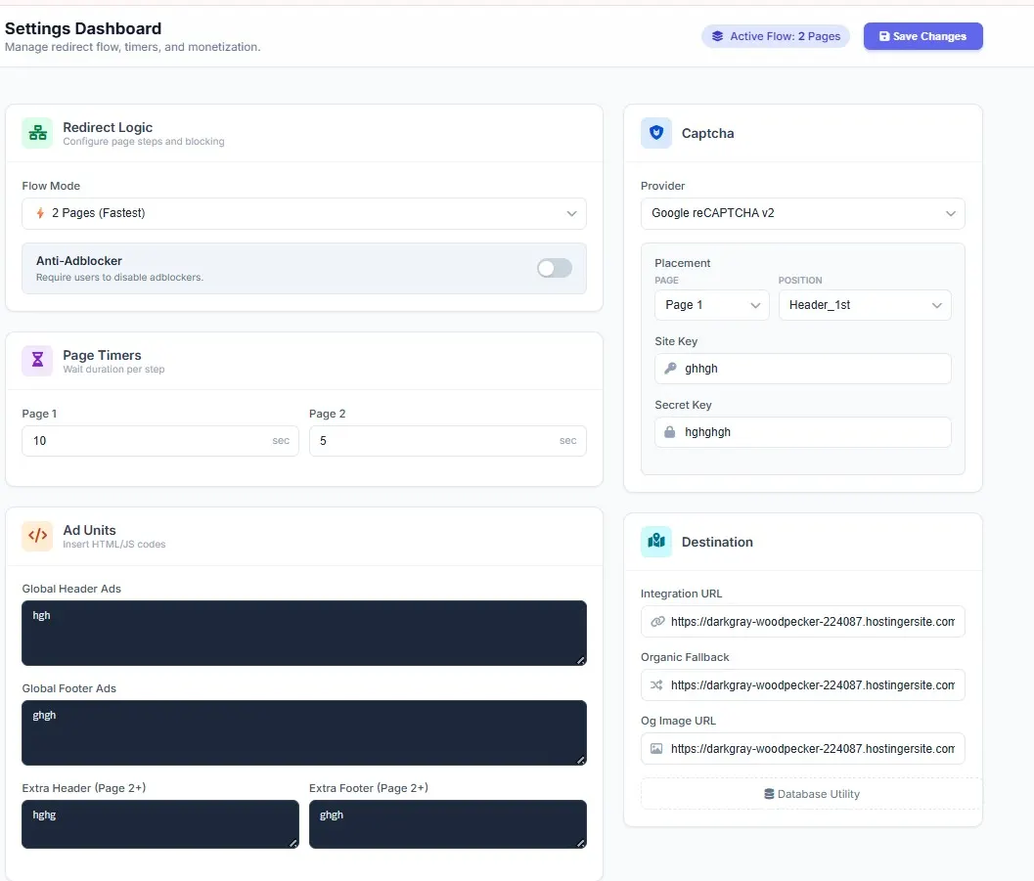Click the image icon in Og Image URL field
The height and width of the screenshot is (881, 1034).
[656, 749]
